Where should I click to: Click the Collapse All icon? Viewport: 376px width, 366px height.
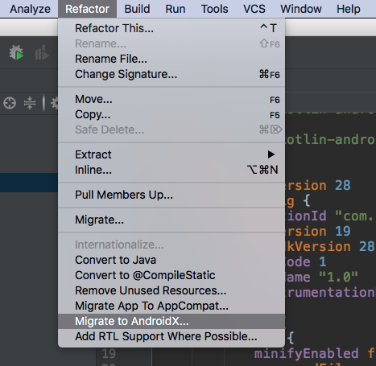[30, 103]
